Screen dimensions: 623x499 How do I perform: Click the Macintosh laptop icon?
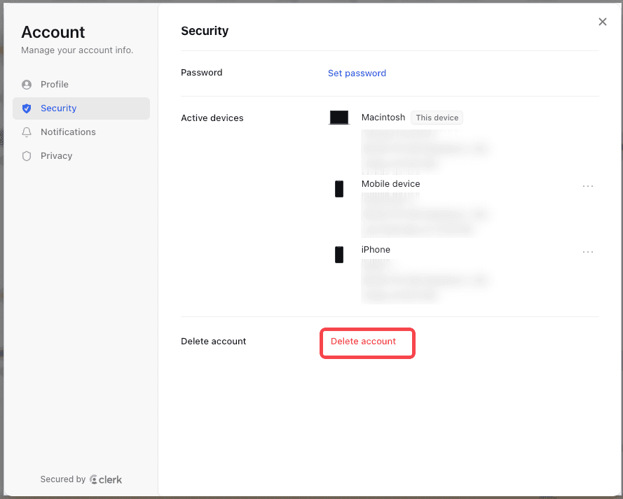[x=339, y=118]
